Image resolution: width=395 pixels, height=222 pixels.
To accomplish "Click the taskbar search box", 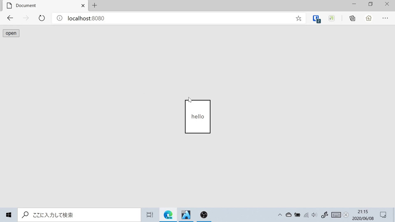I will [79, 215].
